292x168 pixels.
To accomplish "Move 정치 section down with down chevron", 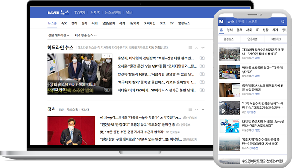I will 203,109.
